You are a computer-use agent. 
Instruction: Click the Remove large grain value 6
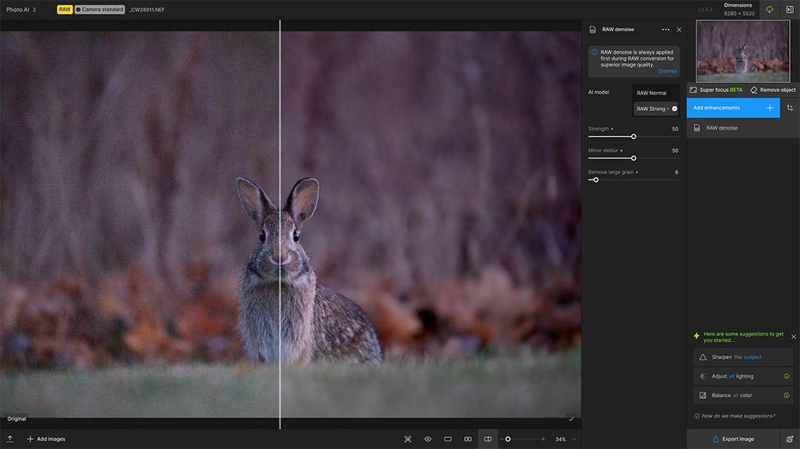click(677, 172)
